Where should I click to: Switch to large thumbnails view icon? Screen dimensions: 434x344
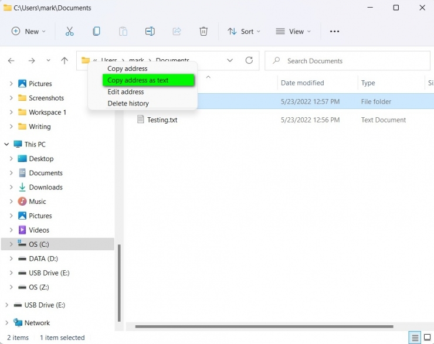[428, 338]
